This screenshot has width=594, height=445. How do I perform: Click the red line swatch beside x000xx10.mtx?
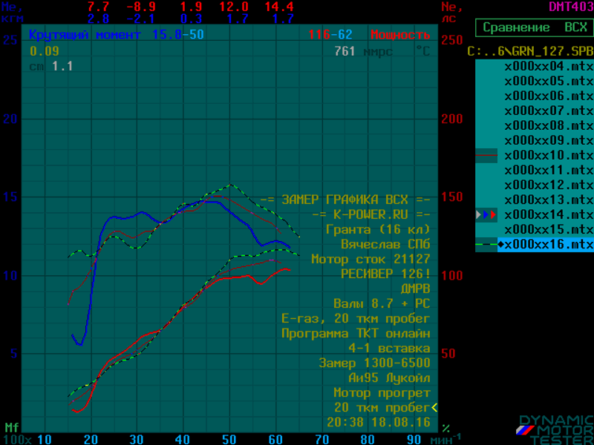[x=486, y=156]
